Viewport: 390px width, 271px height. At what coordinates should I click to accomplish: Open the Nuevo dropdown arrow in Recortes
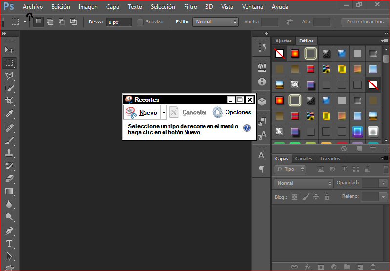pyautogui.click(x=164, y=112)
